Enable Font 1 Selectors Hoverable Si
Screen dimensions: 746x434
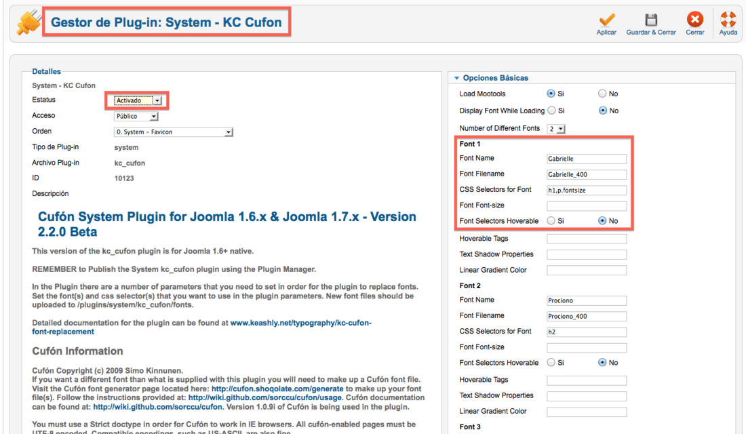pyautogui.click(x=551, y=221)
